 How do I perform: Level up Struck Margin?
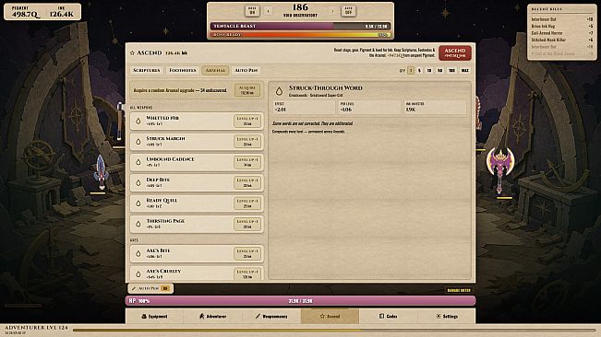click(247, 142)
